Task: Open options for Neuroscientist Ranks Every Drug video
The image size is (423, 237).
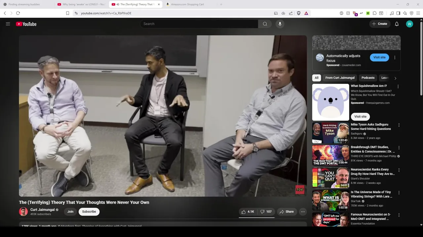Action: pos(399,170)
